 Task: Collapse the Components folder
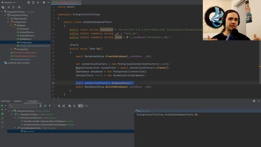click(8, 22)
